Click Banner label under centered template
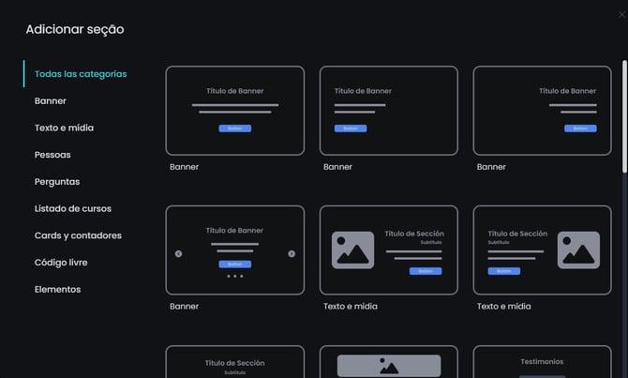 pos(185,167)
